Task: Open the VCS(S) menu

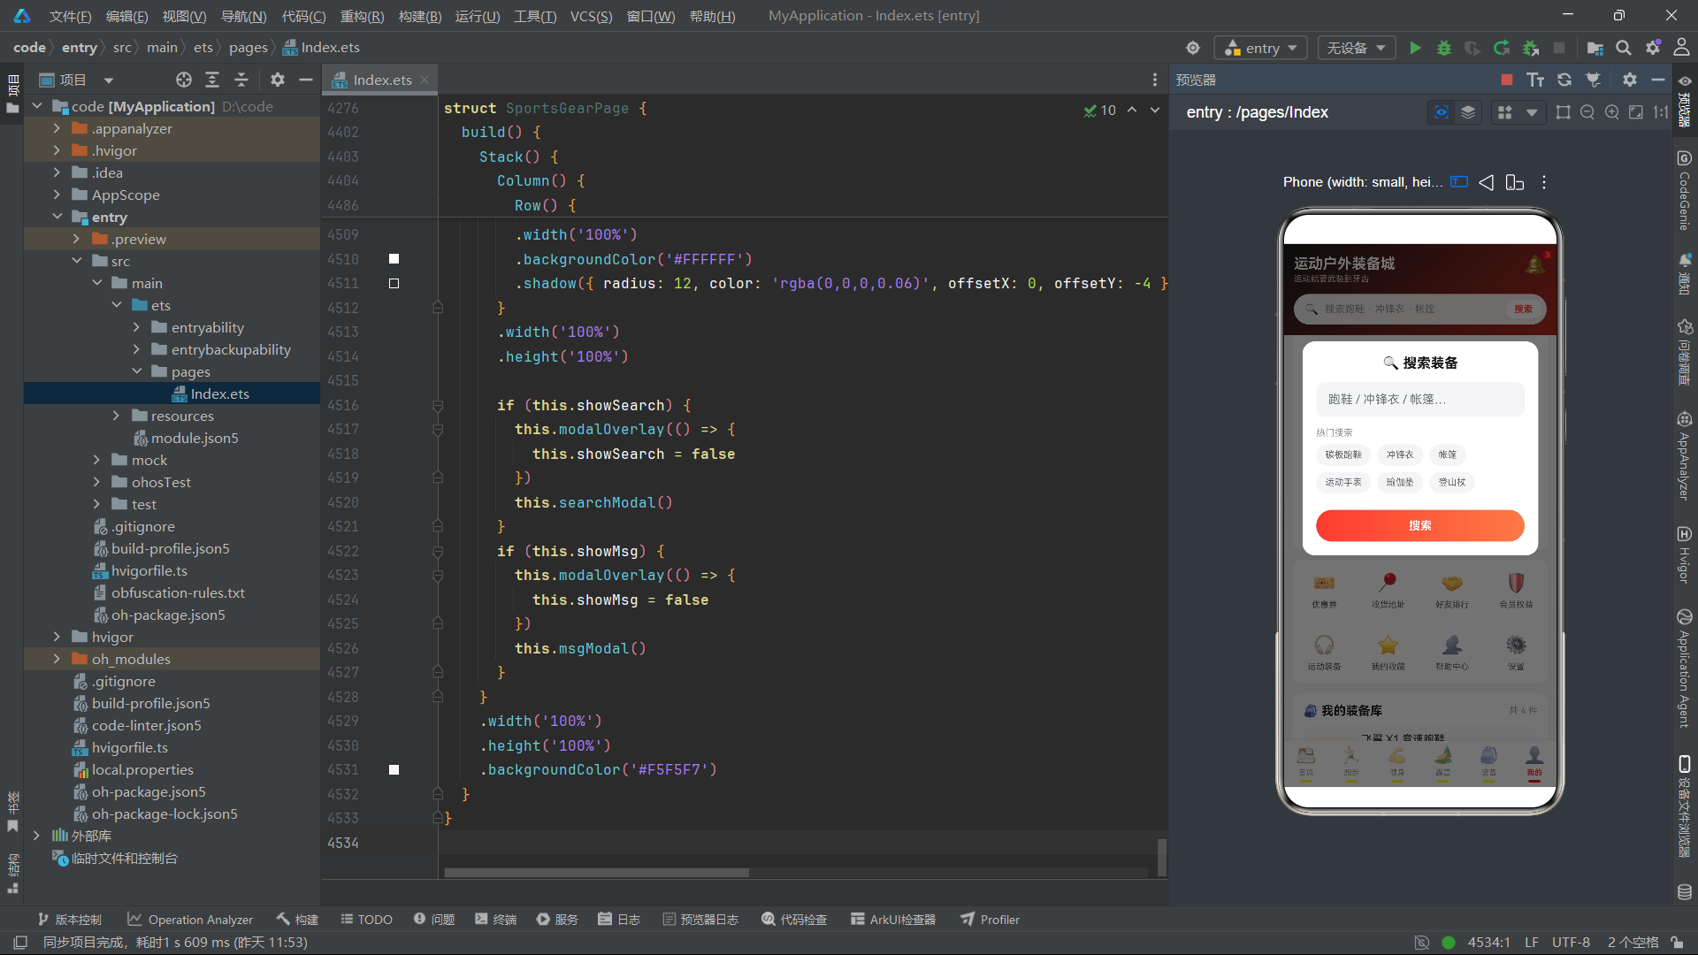Action: [591, 16]
